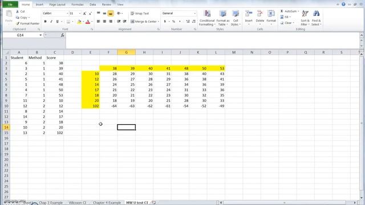Increase font size with Grow Font

[x=84, y=14]
